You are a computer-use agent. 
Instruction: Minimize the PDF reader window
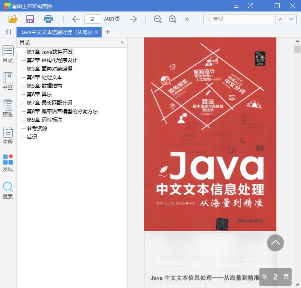pos(264,6)
